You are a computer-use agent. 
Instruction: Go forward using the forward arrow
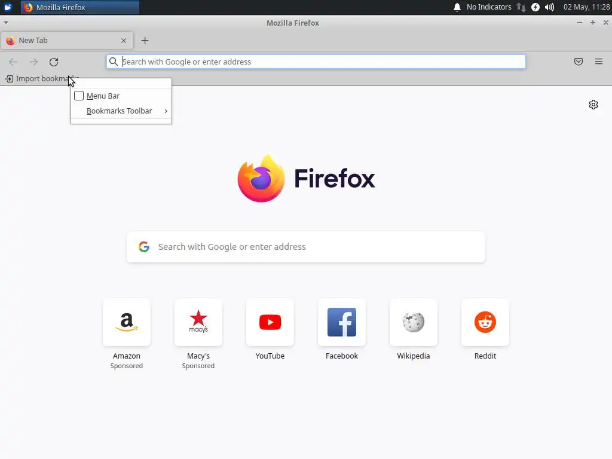point(33,62)
